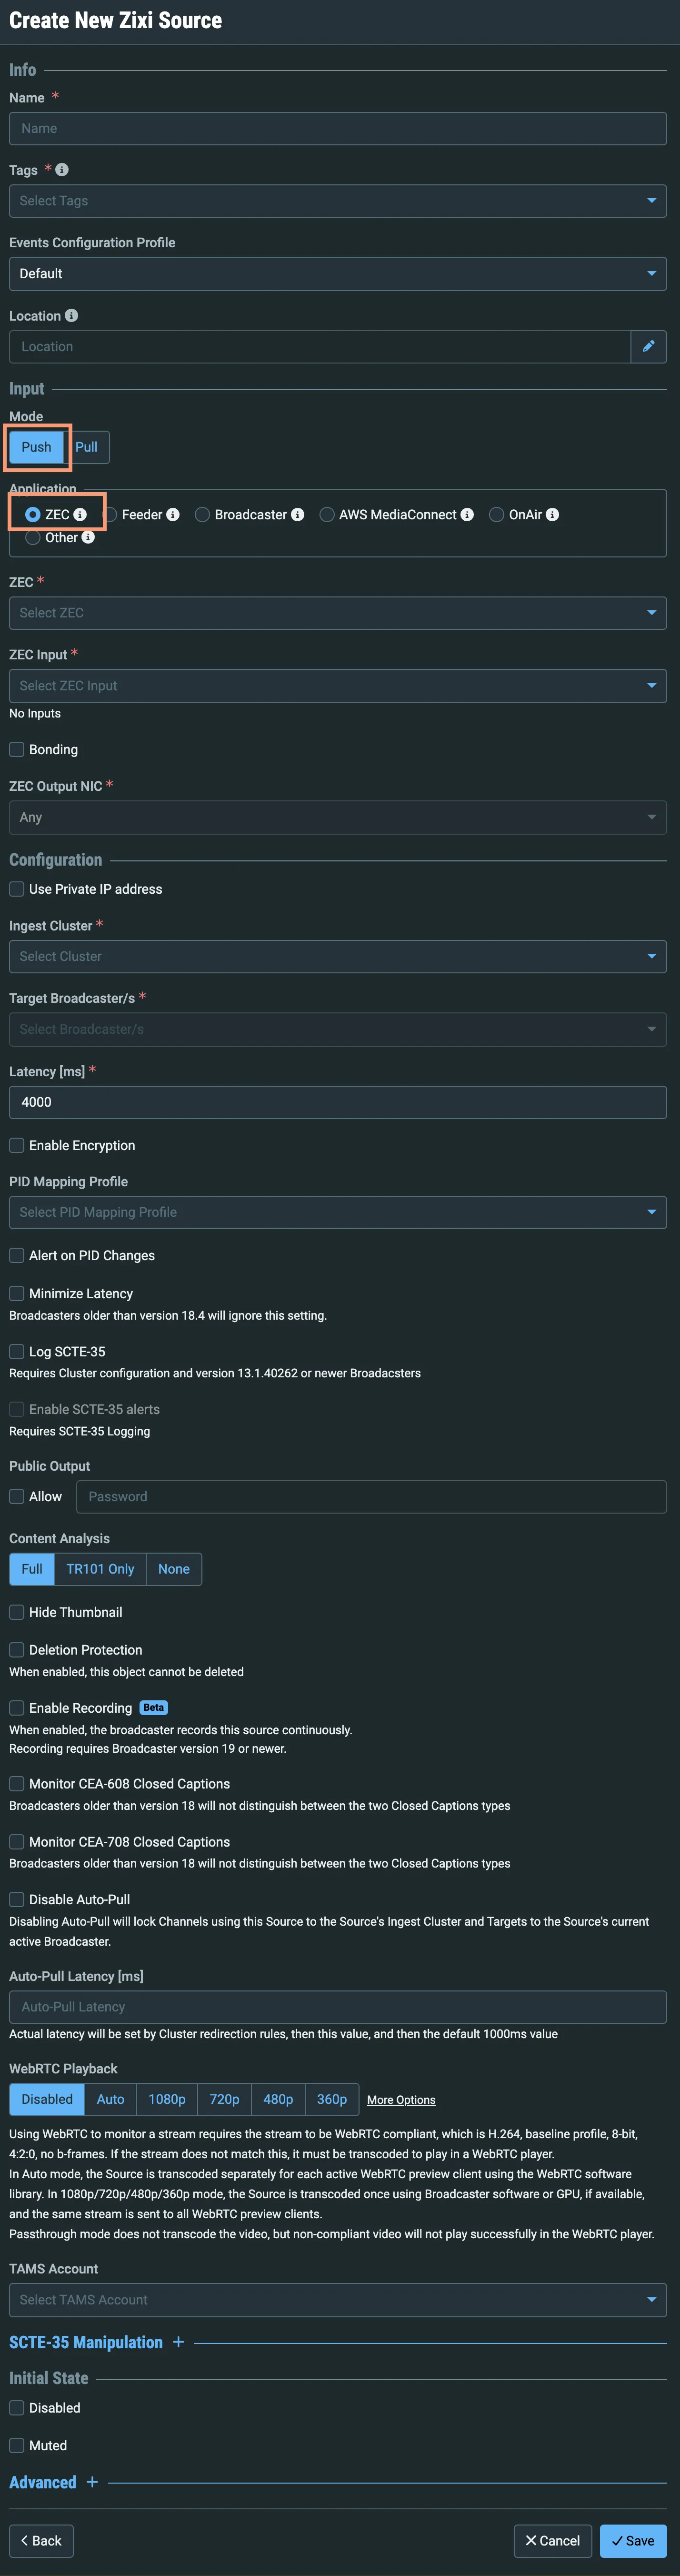The height and width of the screenshot is (2576, 680).
Task: Set Content Analysis to TR101 Only
Action: pyautogui.click(x=100, y=1569)
